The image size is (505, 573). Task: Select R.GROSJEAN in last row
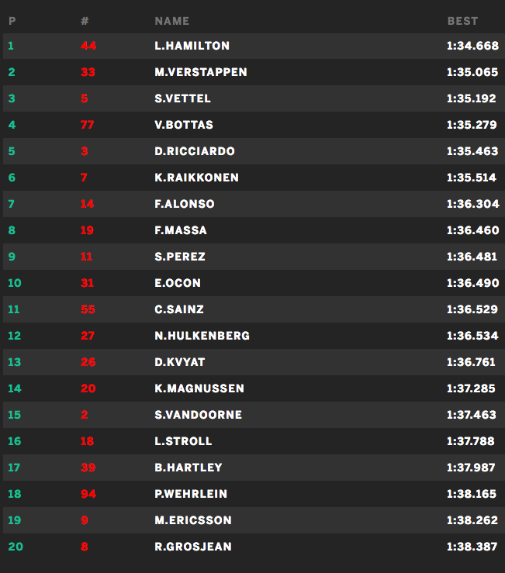coord(192,547)
